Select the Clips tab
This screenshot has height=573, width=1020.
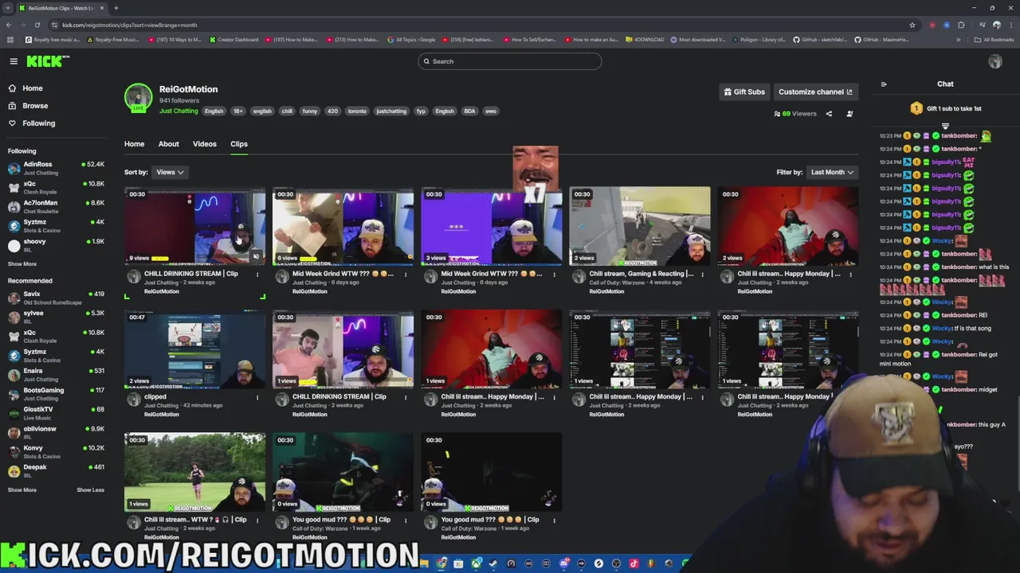pyautogui.click(x=239, y=144)
